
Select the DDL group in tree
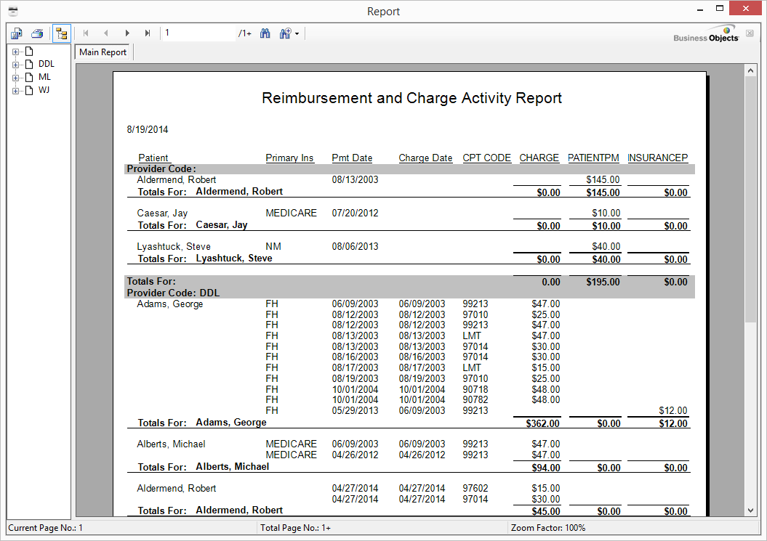coord(47,64)
